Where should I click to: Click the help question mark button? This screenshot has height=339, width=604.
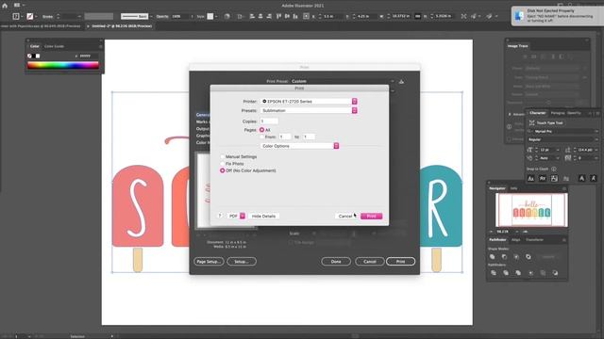(220, 216)
